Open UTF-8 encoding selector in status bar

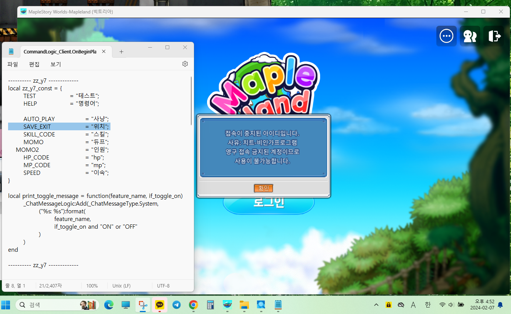click(163, 286)
